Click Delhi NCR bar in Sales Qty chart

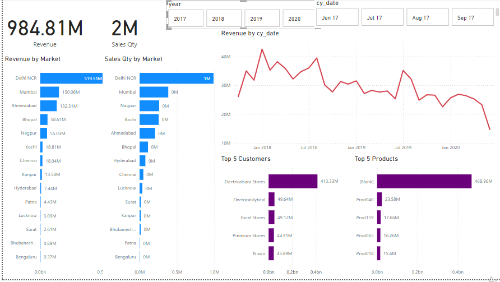point(176,78)
